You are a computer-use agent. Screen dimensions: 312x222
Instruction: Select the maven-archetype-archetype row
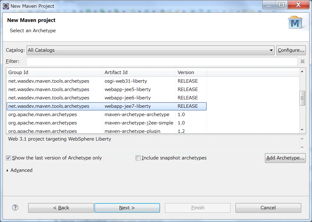[107, 115]
